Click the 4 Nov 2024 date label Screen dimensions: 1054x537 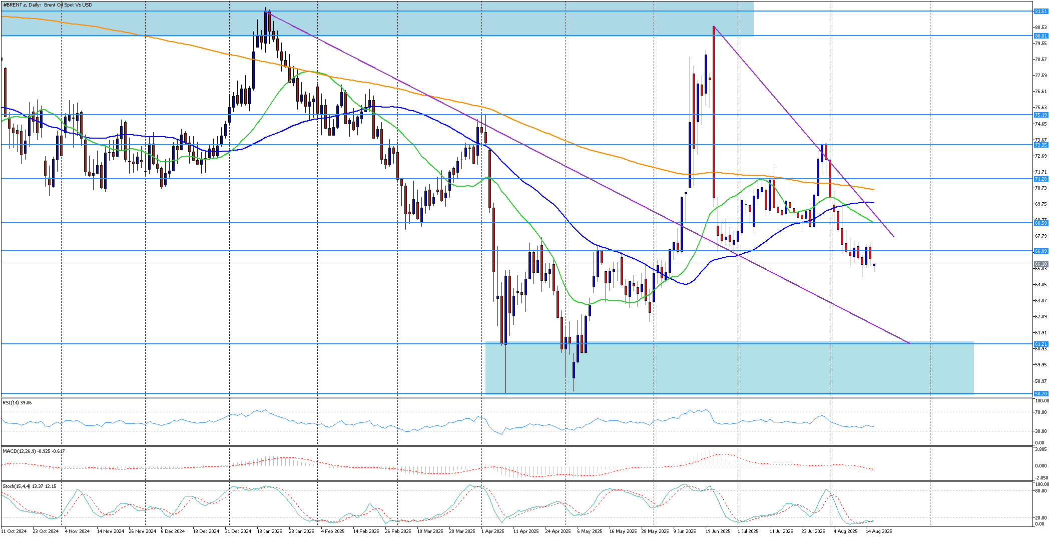pyautogui.click(x=77, y=531)
